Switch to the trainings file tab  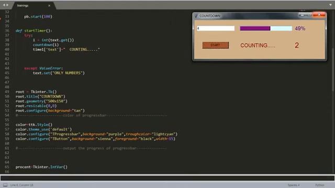33,6
